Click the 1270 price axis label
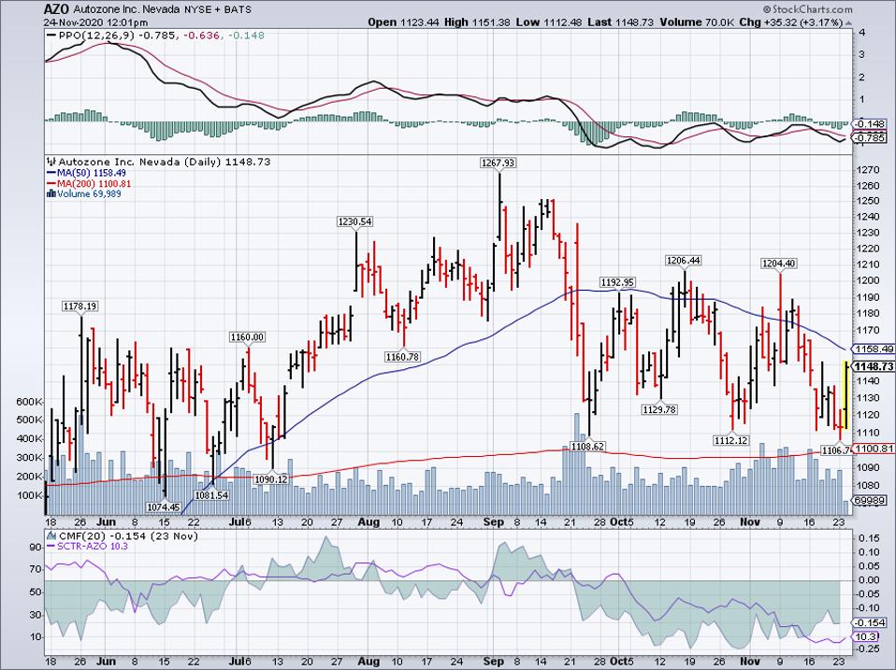Viewport: 896px width, 670px height. tap(869, 169)
